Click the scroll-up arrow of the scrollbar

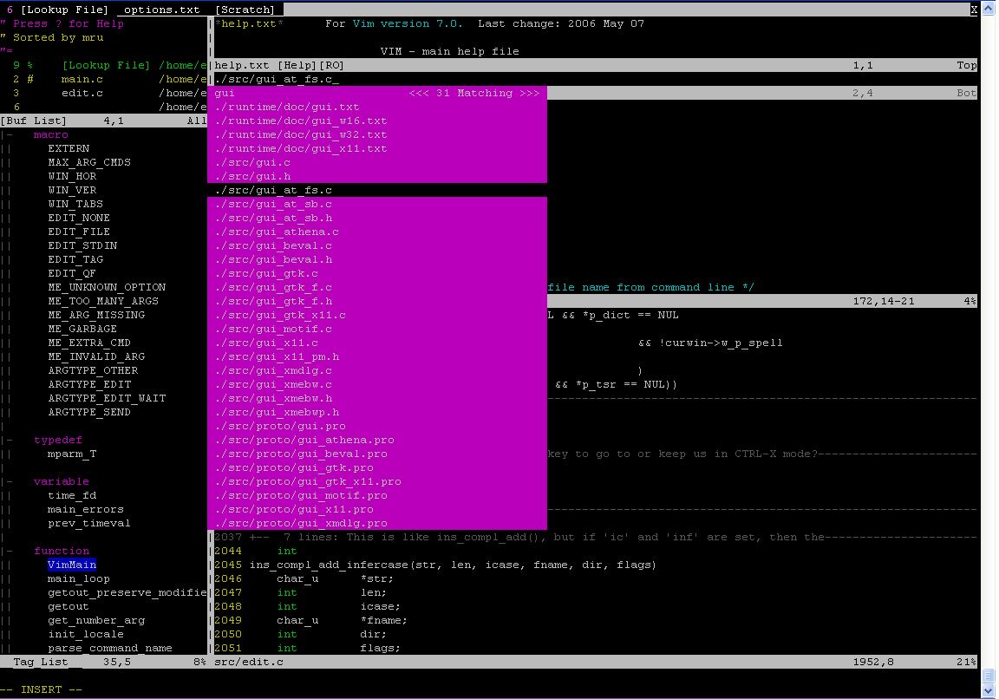pos(989,8)
